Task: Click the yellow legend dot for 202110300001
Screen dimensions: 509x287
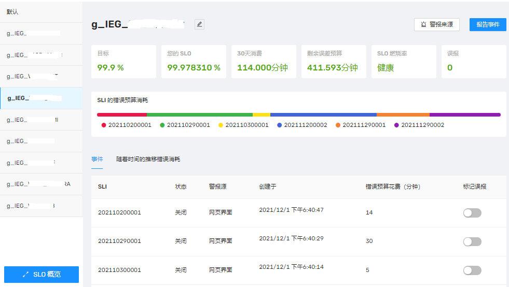Action: tap(221, 125)
